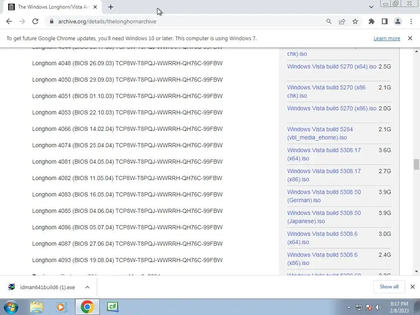
Task: Expand options for idman641build6 download
Action: point(87,287)
